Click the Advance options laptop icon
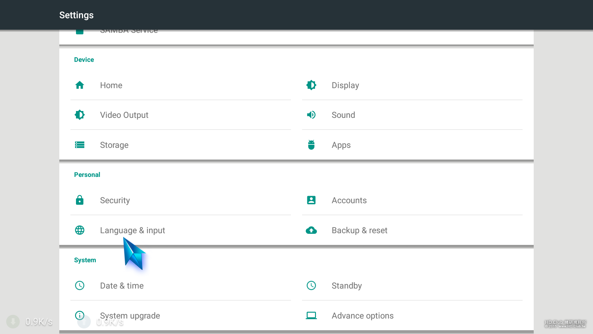Image resolution: width=593 pixels, height=334 pixels. pyautogui.click(x=311, y=315)
